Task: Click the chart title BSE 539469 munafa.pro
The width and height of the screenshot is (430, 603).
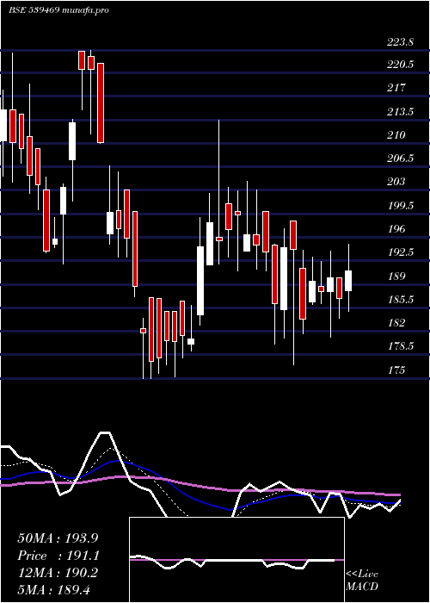Action: tap(58, 10)
